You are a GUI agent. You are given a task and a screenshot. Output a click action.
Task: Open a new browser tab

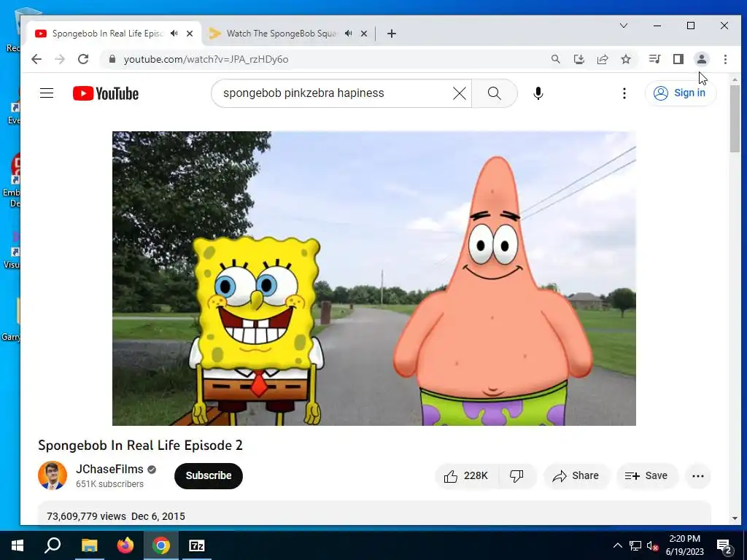pos(392,34)
